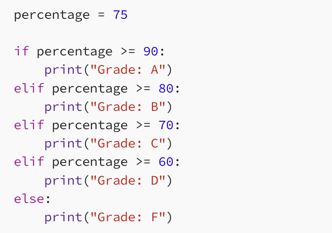The image size is (332, 233).
Task: Click the equals sign in the assignment
Action: coord(101,15)
